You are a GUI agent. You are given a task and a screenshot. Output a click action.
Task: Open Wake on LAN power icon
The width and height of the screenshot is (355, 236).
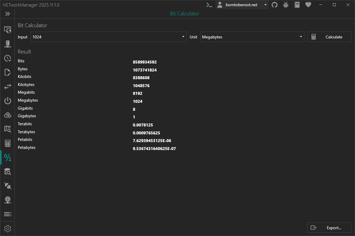(8, 101)
